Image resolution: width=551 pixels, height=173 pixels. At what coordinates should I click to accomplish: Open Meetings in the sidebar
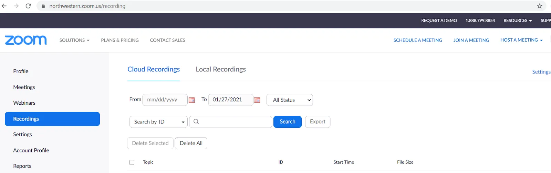(x=24, y=87)
